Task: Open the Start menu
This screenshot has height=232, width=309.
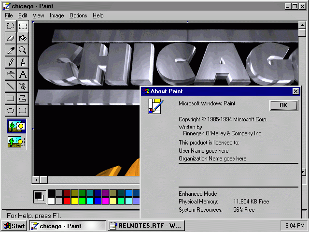Action: (14, 226)
